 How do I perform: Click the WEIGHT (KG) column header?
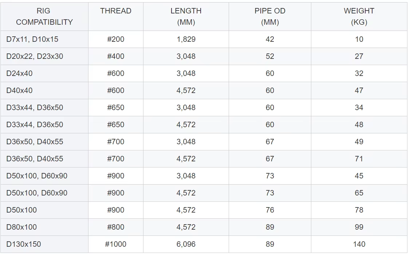tap(359, 16)
